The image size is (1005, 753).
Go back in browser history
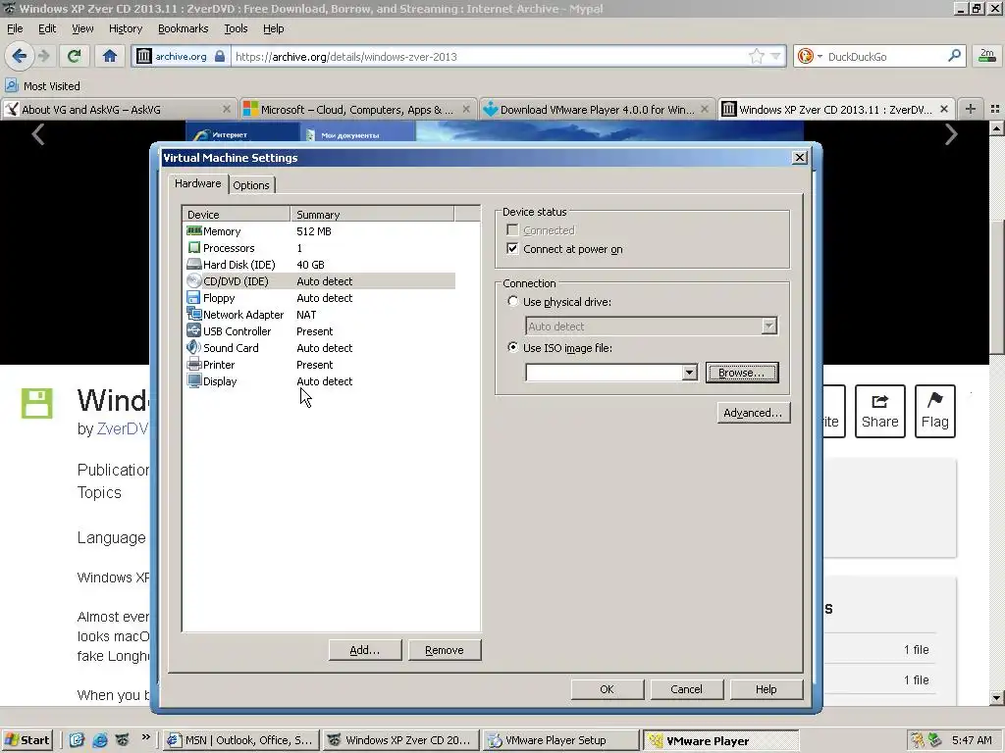click(x=20, y=56)
